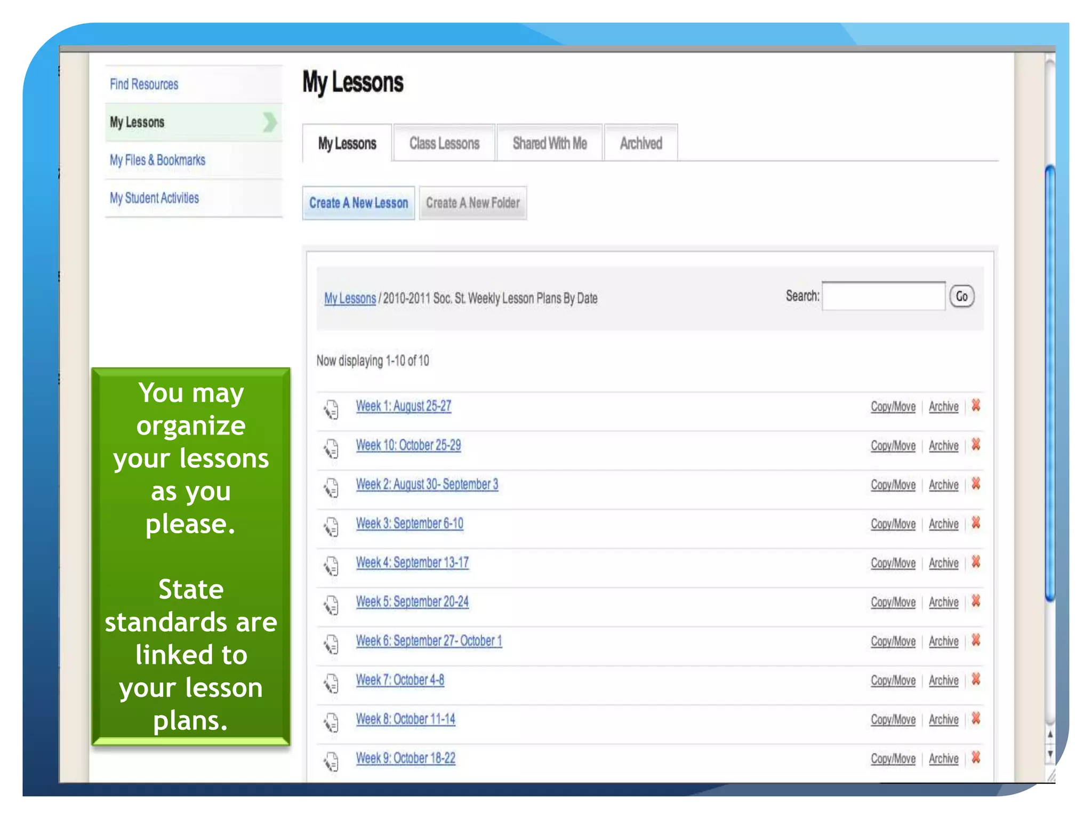The height and width of the screenshot is (819, 1092).
Task: Click the red delete X for Week 1
Action: click(x=976, y=406)
